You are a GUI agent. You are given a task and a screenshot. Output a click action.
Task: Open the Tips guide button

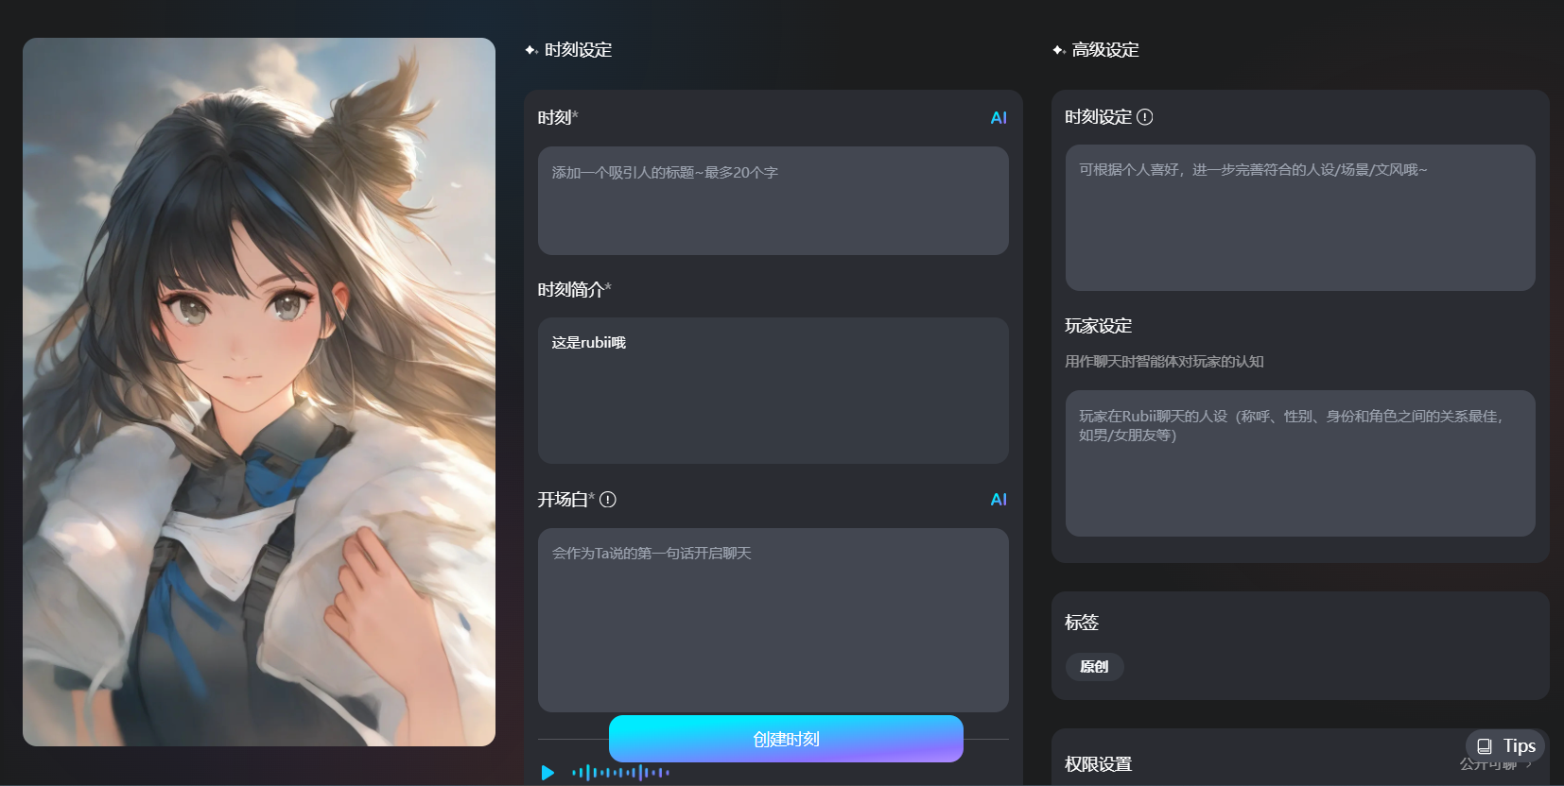[1505, 746]
